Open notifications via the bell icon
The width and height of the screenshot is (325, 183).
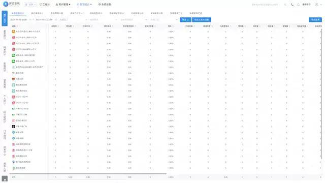coord(299,5)
